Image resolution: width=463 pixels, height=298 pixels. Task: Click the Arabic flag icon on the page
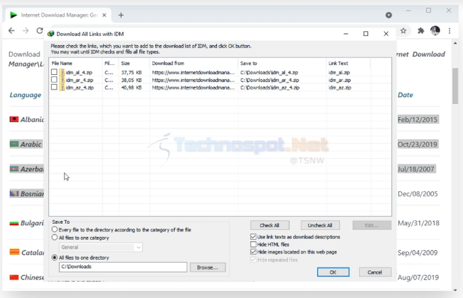14,144
